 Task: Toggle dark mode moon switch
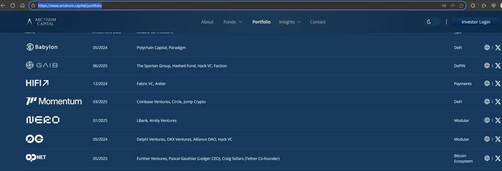(x=431, y=22)
